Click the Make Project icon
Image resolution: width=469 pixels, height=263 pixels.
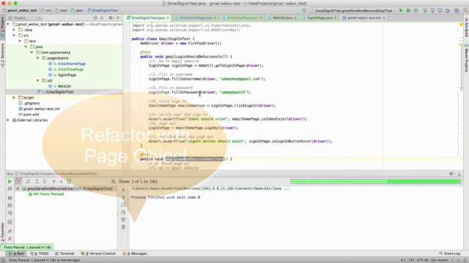pos(304,10)
